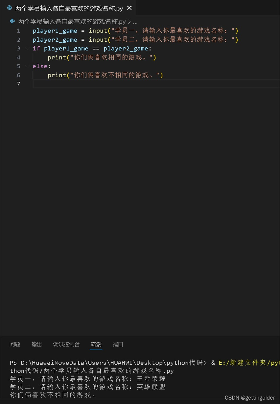Select the 两个学员输入各自最喜欢的游戏名称.py editor tab
Screen dimensions: 280x404
[68, 8]
